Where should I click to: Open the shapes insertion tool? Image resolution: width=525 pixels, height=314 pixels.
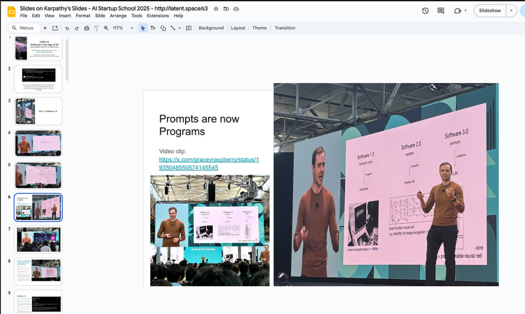pyautogui.click(x=163, y=28)
